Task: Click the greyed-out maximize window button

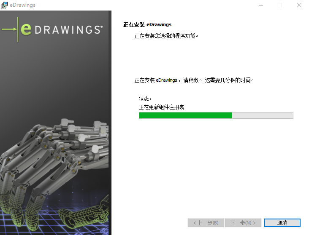Action: pos(279,5)
